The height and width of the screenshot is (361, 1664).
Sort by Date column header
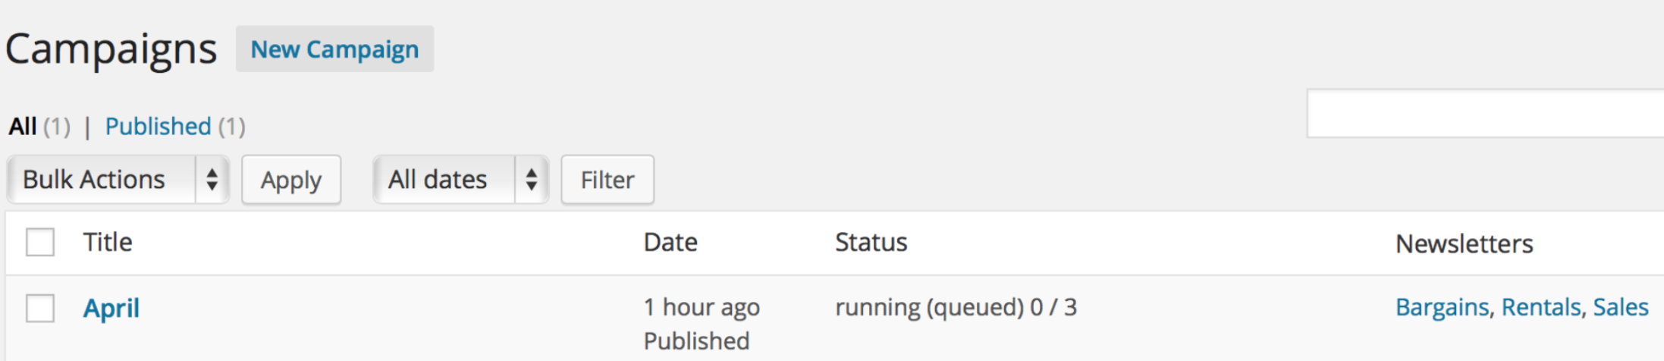(670, 243)
